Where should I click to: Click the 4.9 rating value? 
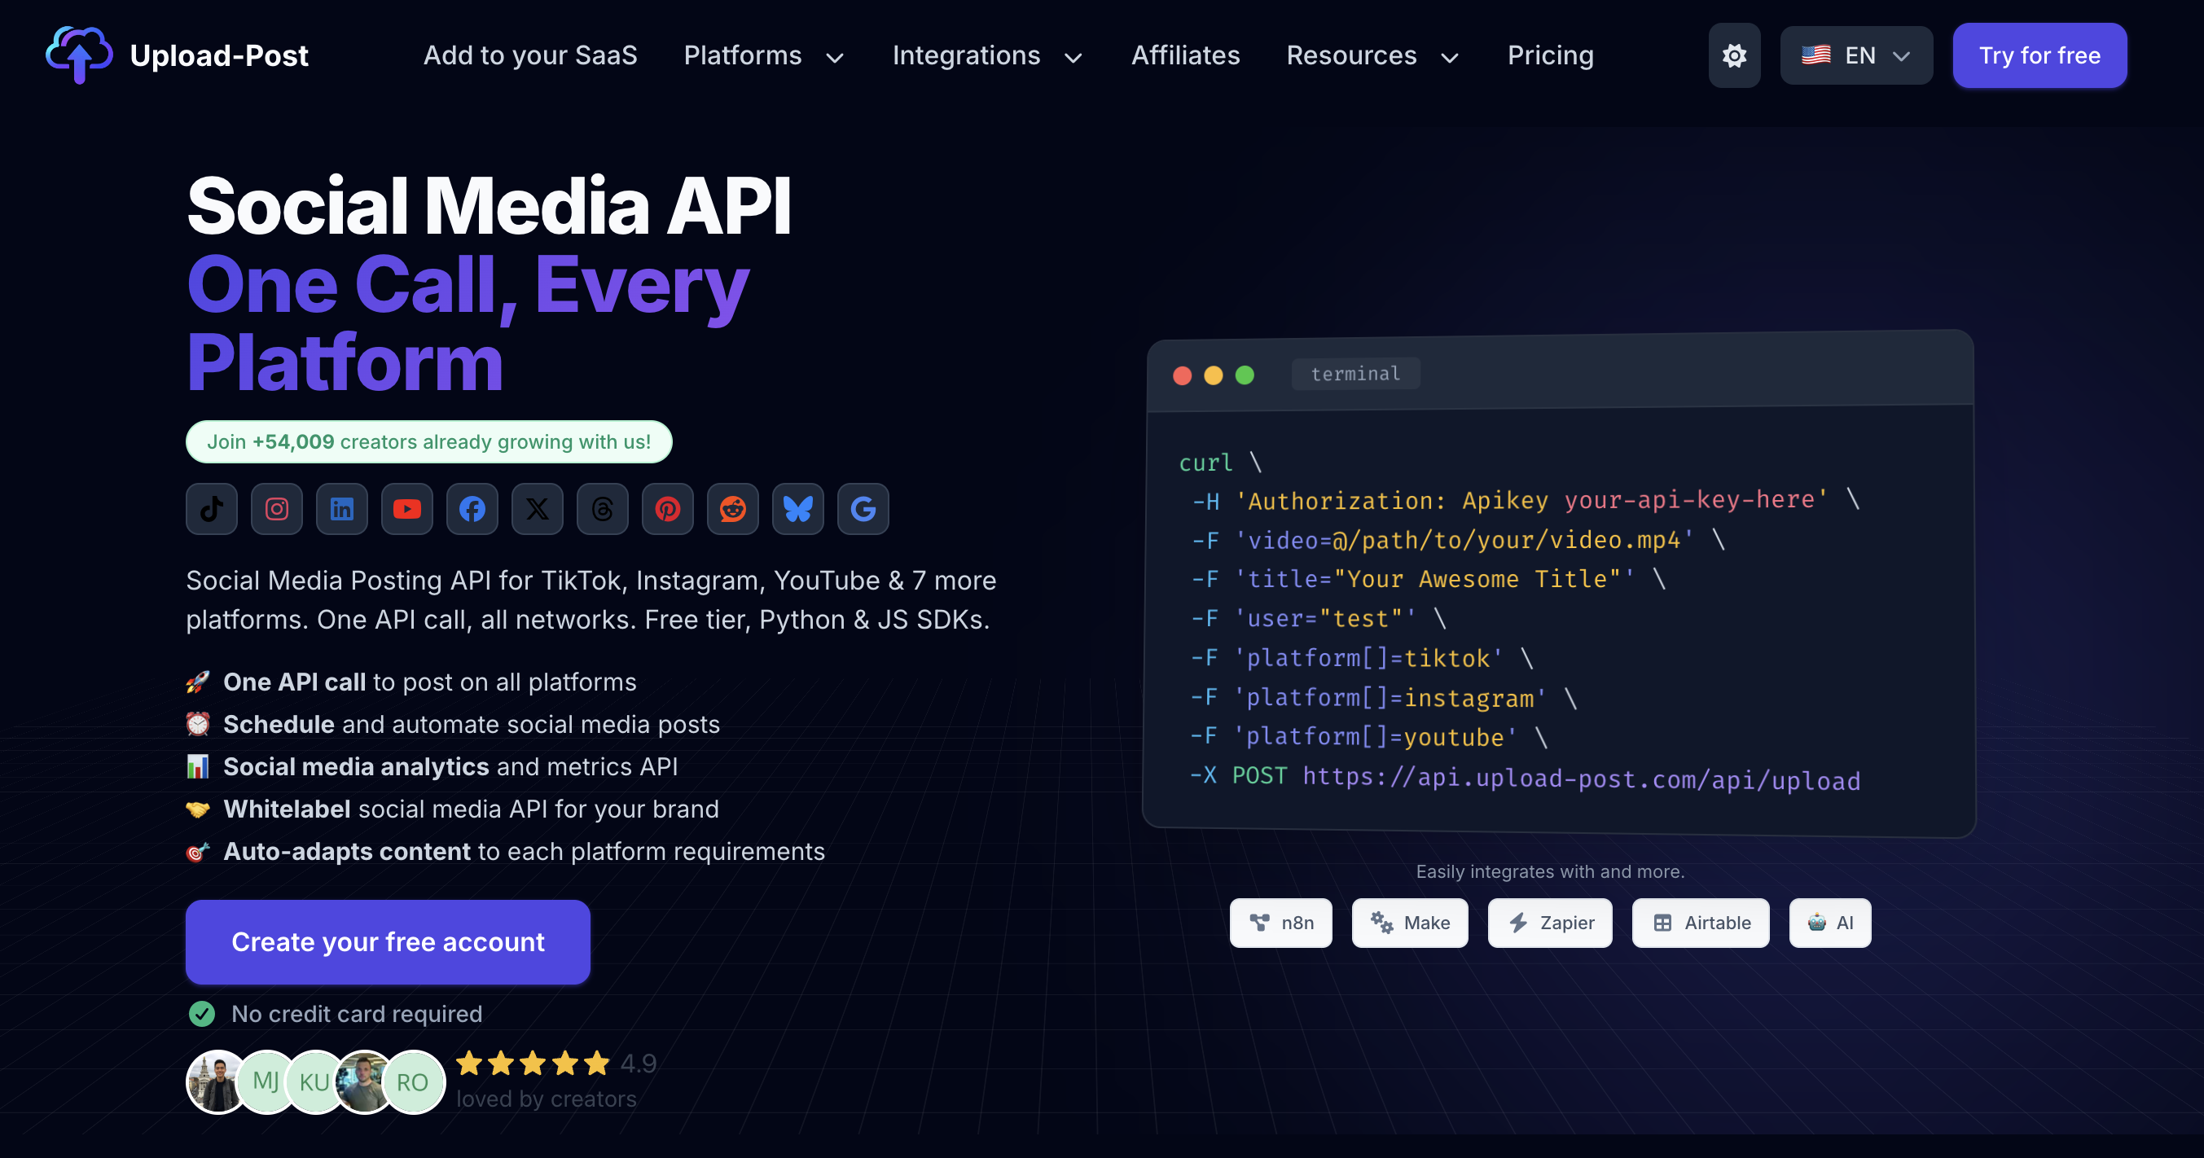click(639, 1064)
